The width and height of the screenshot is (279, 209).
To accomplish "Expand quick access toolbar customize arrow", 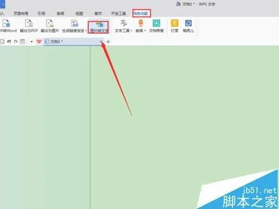I will click(31, 42).
